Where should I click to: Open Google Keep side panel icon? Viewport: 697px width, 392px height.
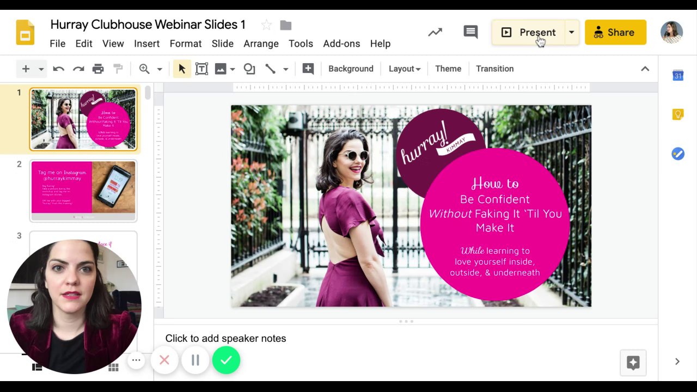coord(677,114)
